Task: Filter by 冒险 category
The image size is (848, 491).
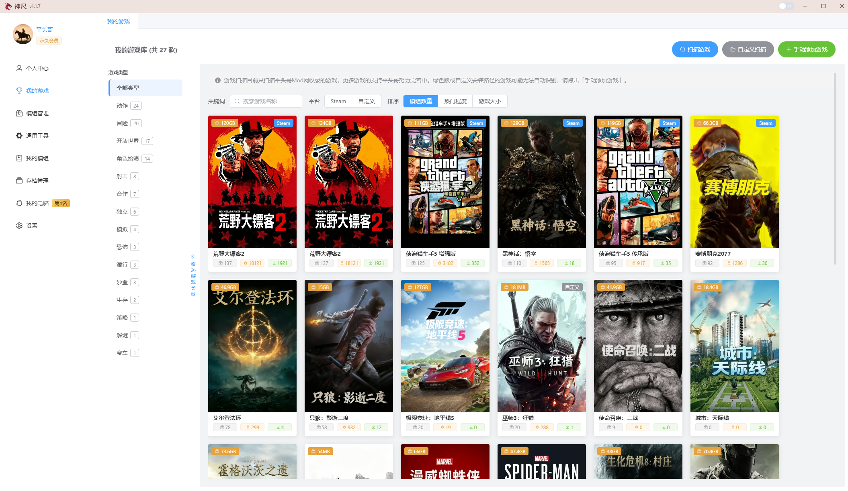Action: coord(129,123)
